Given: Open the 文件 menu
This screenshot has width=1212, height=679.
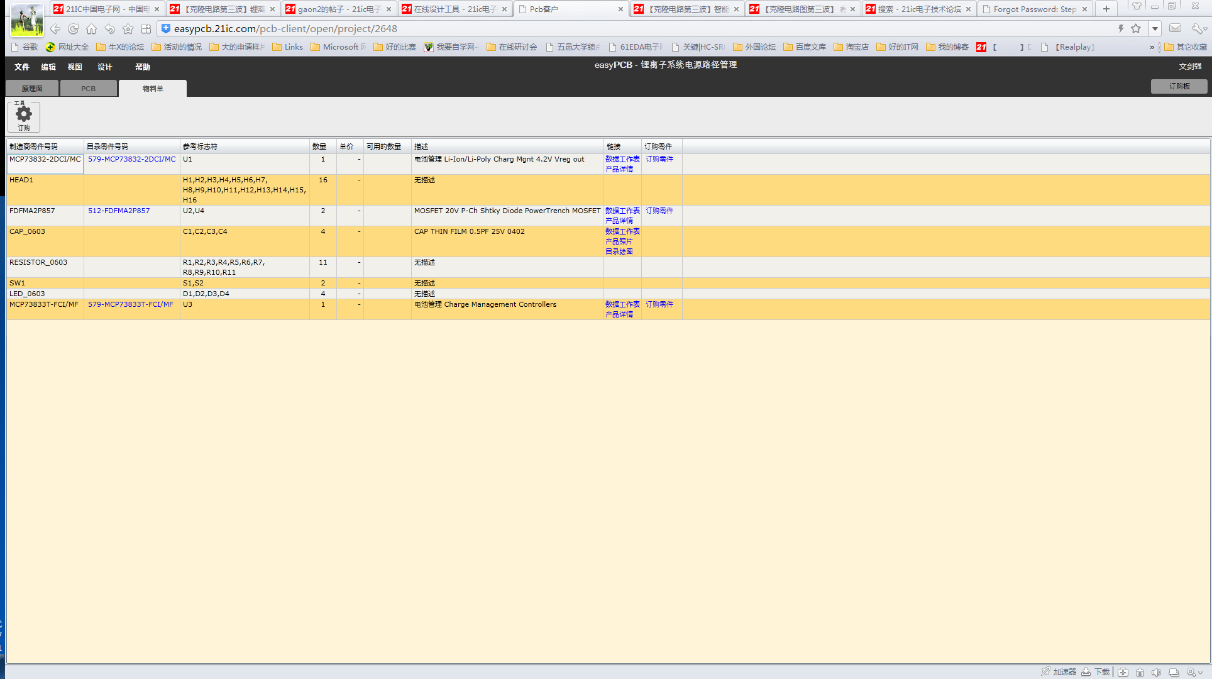Looking at the screenshot, I should (22, 67).
